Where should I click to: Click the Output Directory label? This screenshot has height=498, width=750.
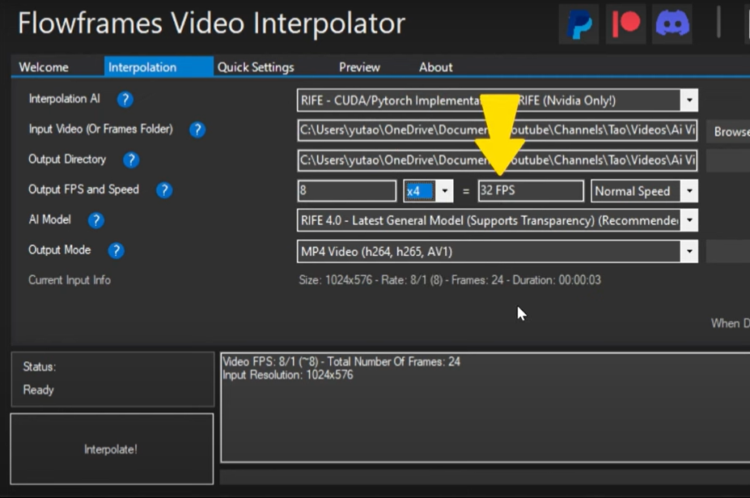(x=67, y=160)
